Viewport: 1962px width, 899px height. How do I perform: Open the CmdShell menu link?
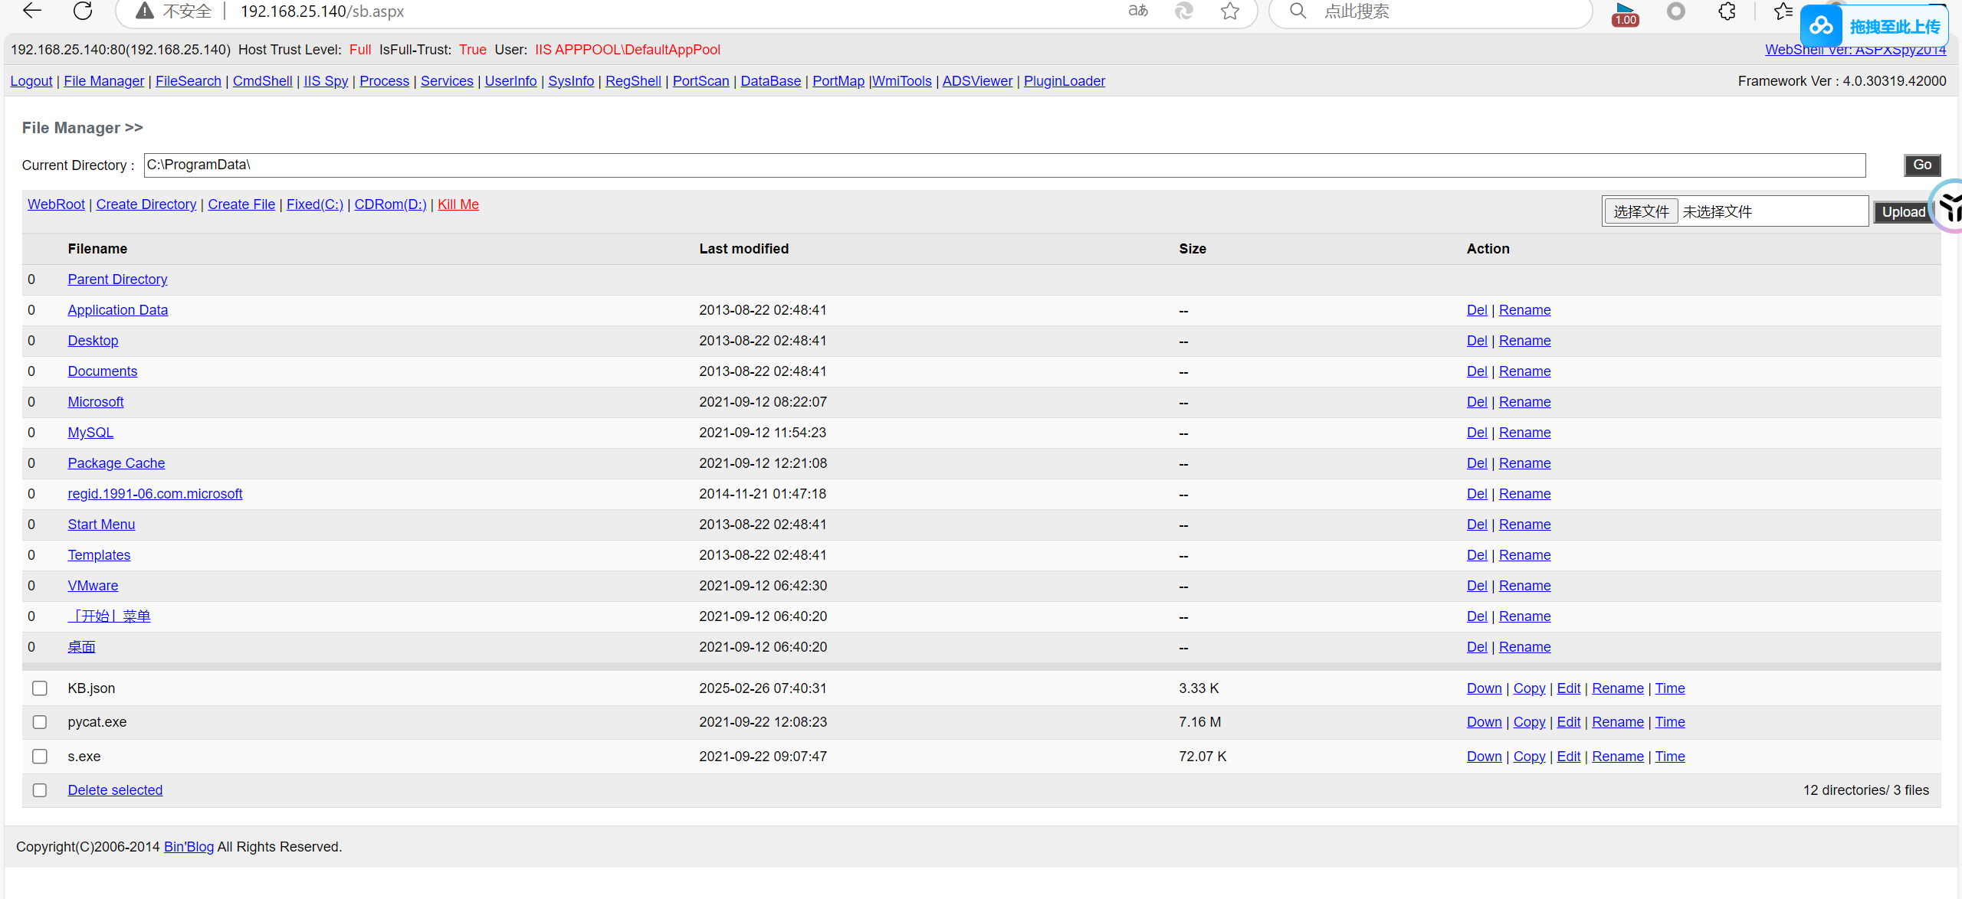262,81
